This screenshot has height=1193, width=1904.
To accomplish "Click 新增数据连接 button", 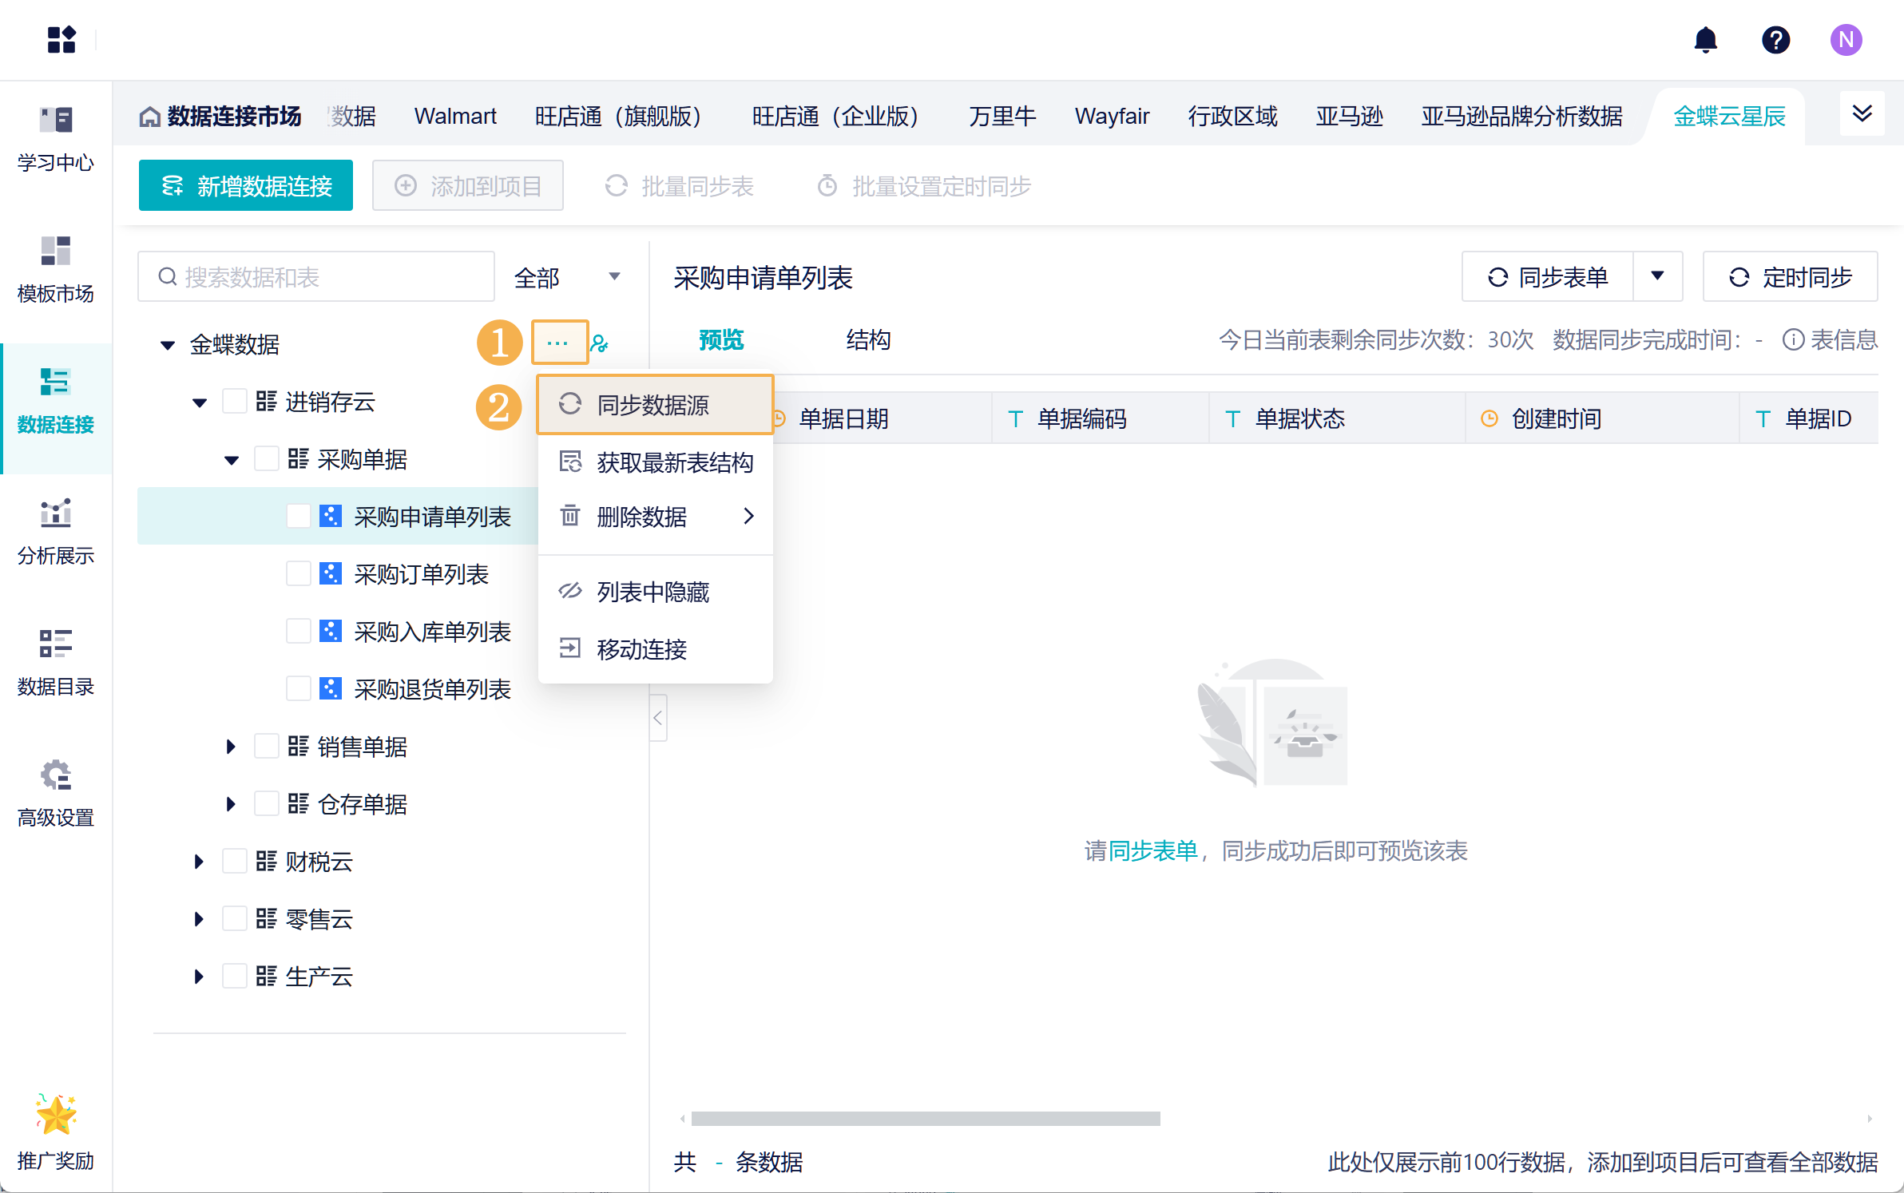I will (x=246, y=185).
